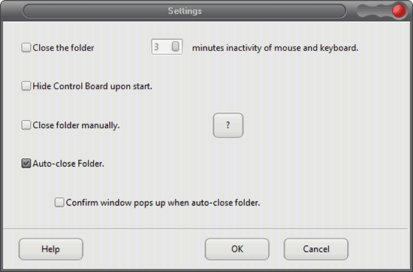Click the grey wavy decoration beside the red orb
The width and height of the screenshot is (413, 272).
click(374, 11)
